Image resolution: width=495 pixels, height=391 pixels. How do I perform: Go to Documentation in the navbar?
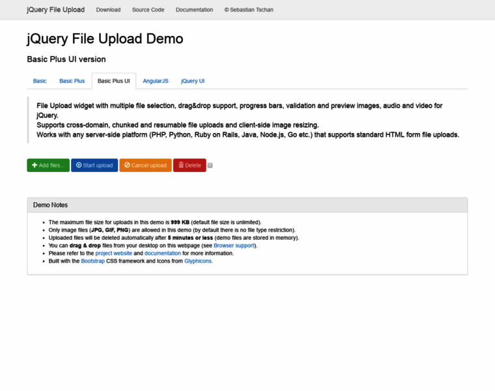click(194, 10)
